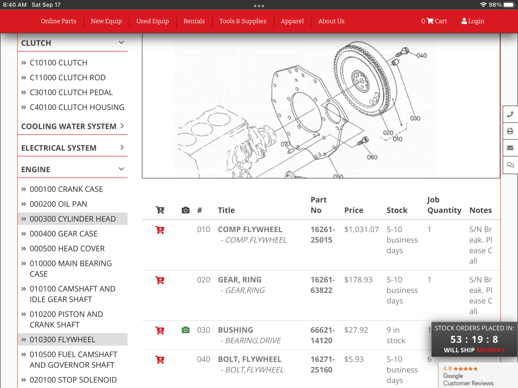The height and width of the screenshot is (388, 518).
Task: Click price $178.93
Action: (358, 280)
